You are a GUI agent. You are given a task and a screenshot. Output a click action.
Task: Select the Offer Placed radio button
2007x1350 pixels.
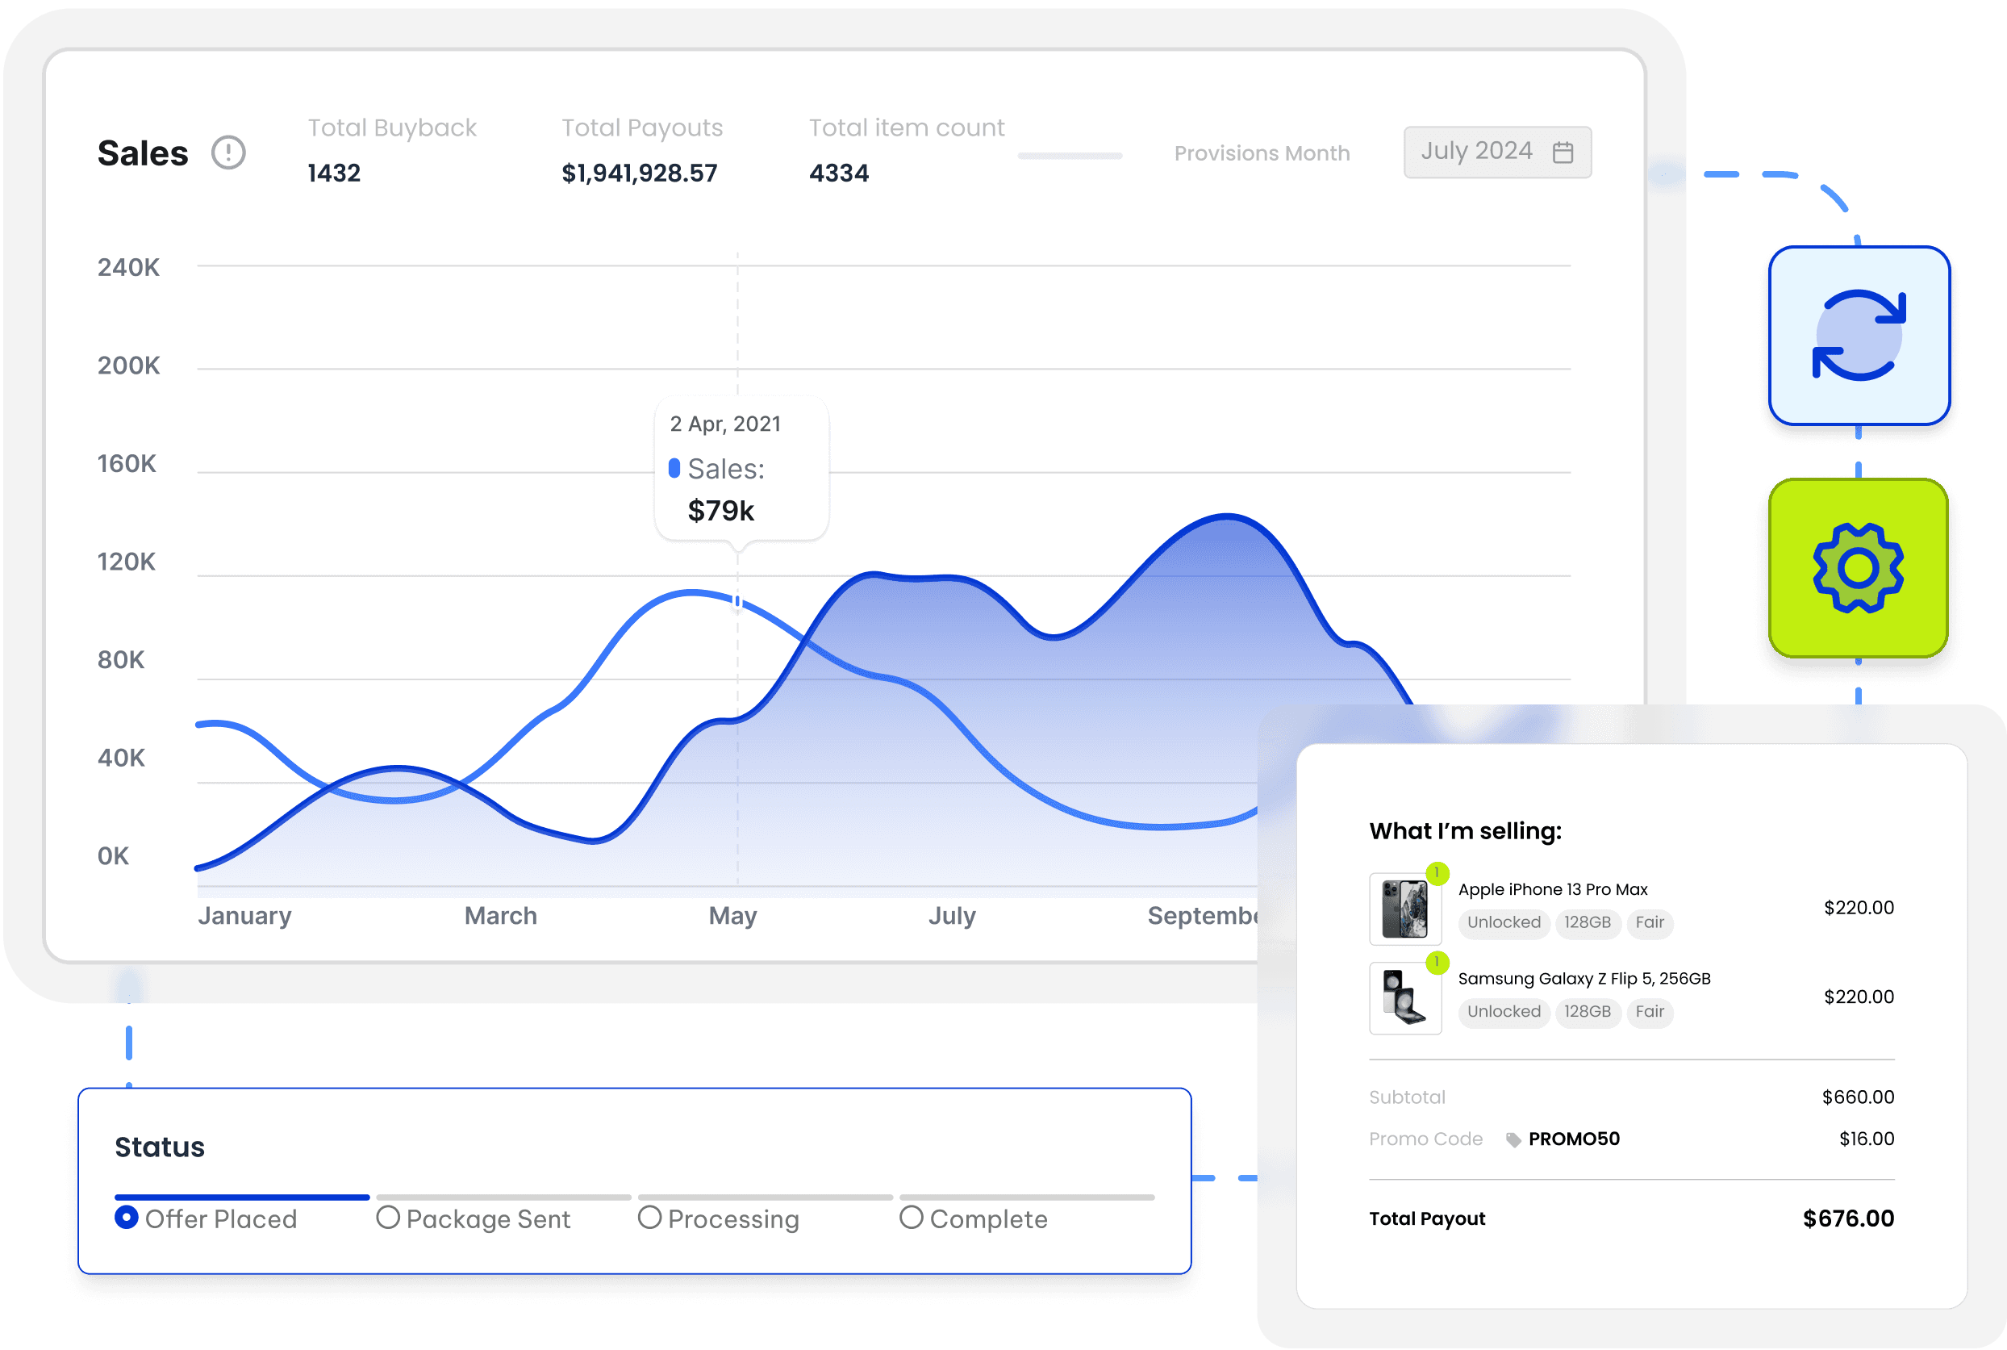pyautogui.click(x=127, y=1218)
